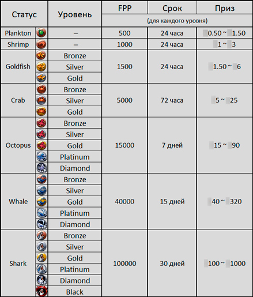Select the Octopus Platinum badge icon
253x297 pixels.
click(x=41, y=157)
